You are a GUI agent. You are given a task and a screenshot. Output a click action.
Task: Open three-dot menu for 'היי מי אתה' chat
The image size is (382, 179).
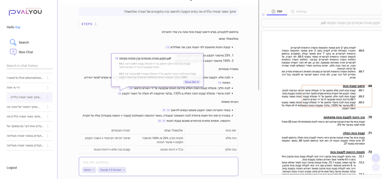pyautogui.click(x=48, y=87)
